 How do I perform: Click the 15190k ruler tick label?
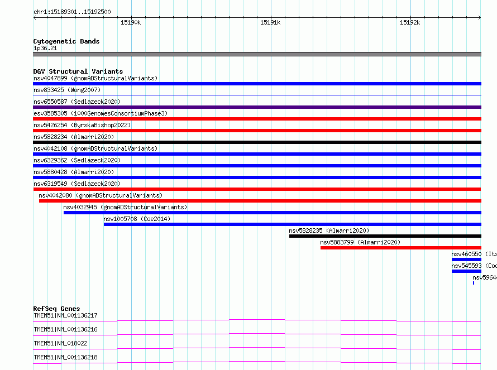[x=131, y=22]
